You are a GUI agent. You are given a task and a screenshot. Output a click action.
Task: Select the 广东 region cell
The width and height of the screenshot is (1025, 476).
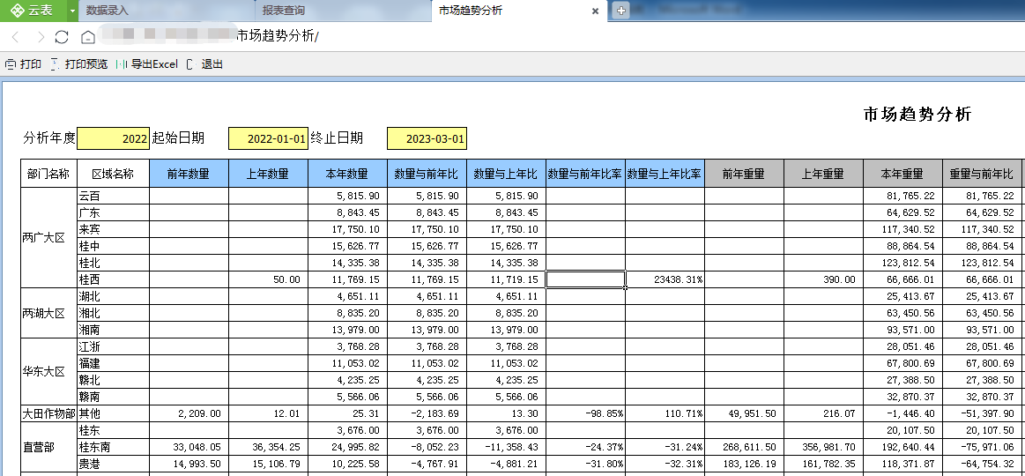113,212
